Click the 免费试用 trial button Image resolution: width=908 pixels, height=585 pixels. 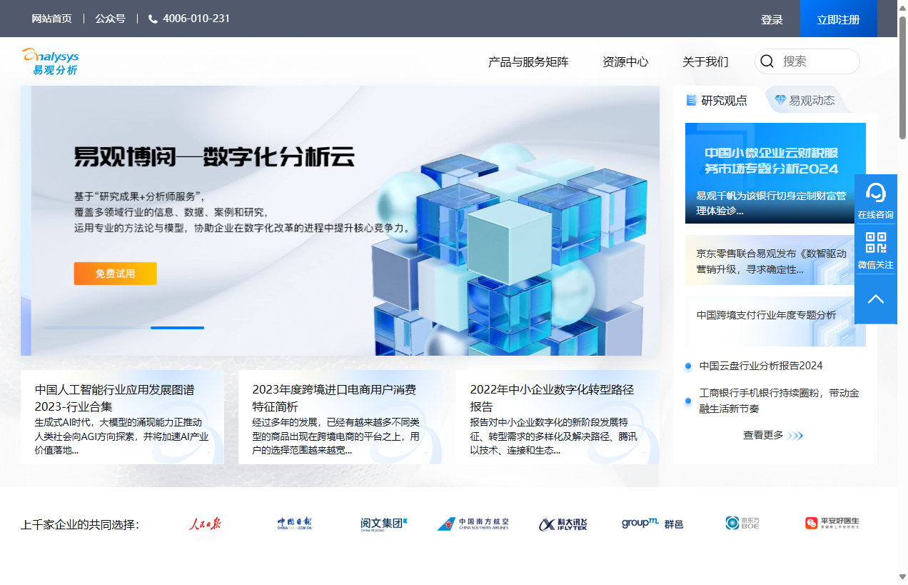pyautogui.click(x=115, y=274)
